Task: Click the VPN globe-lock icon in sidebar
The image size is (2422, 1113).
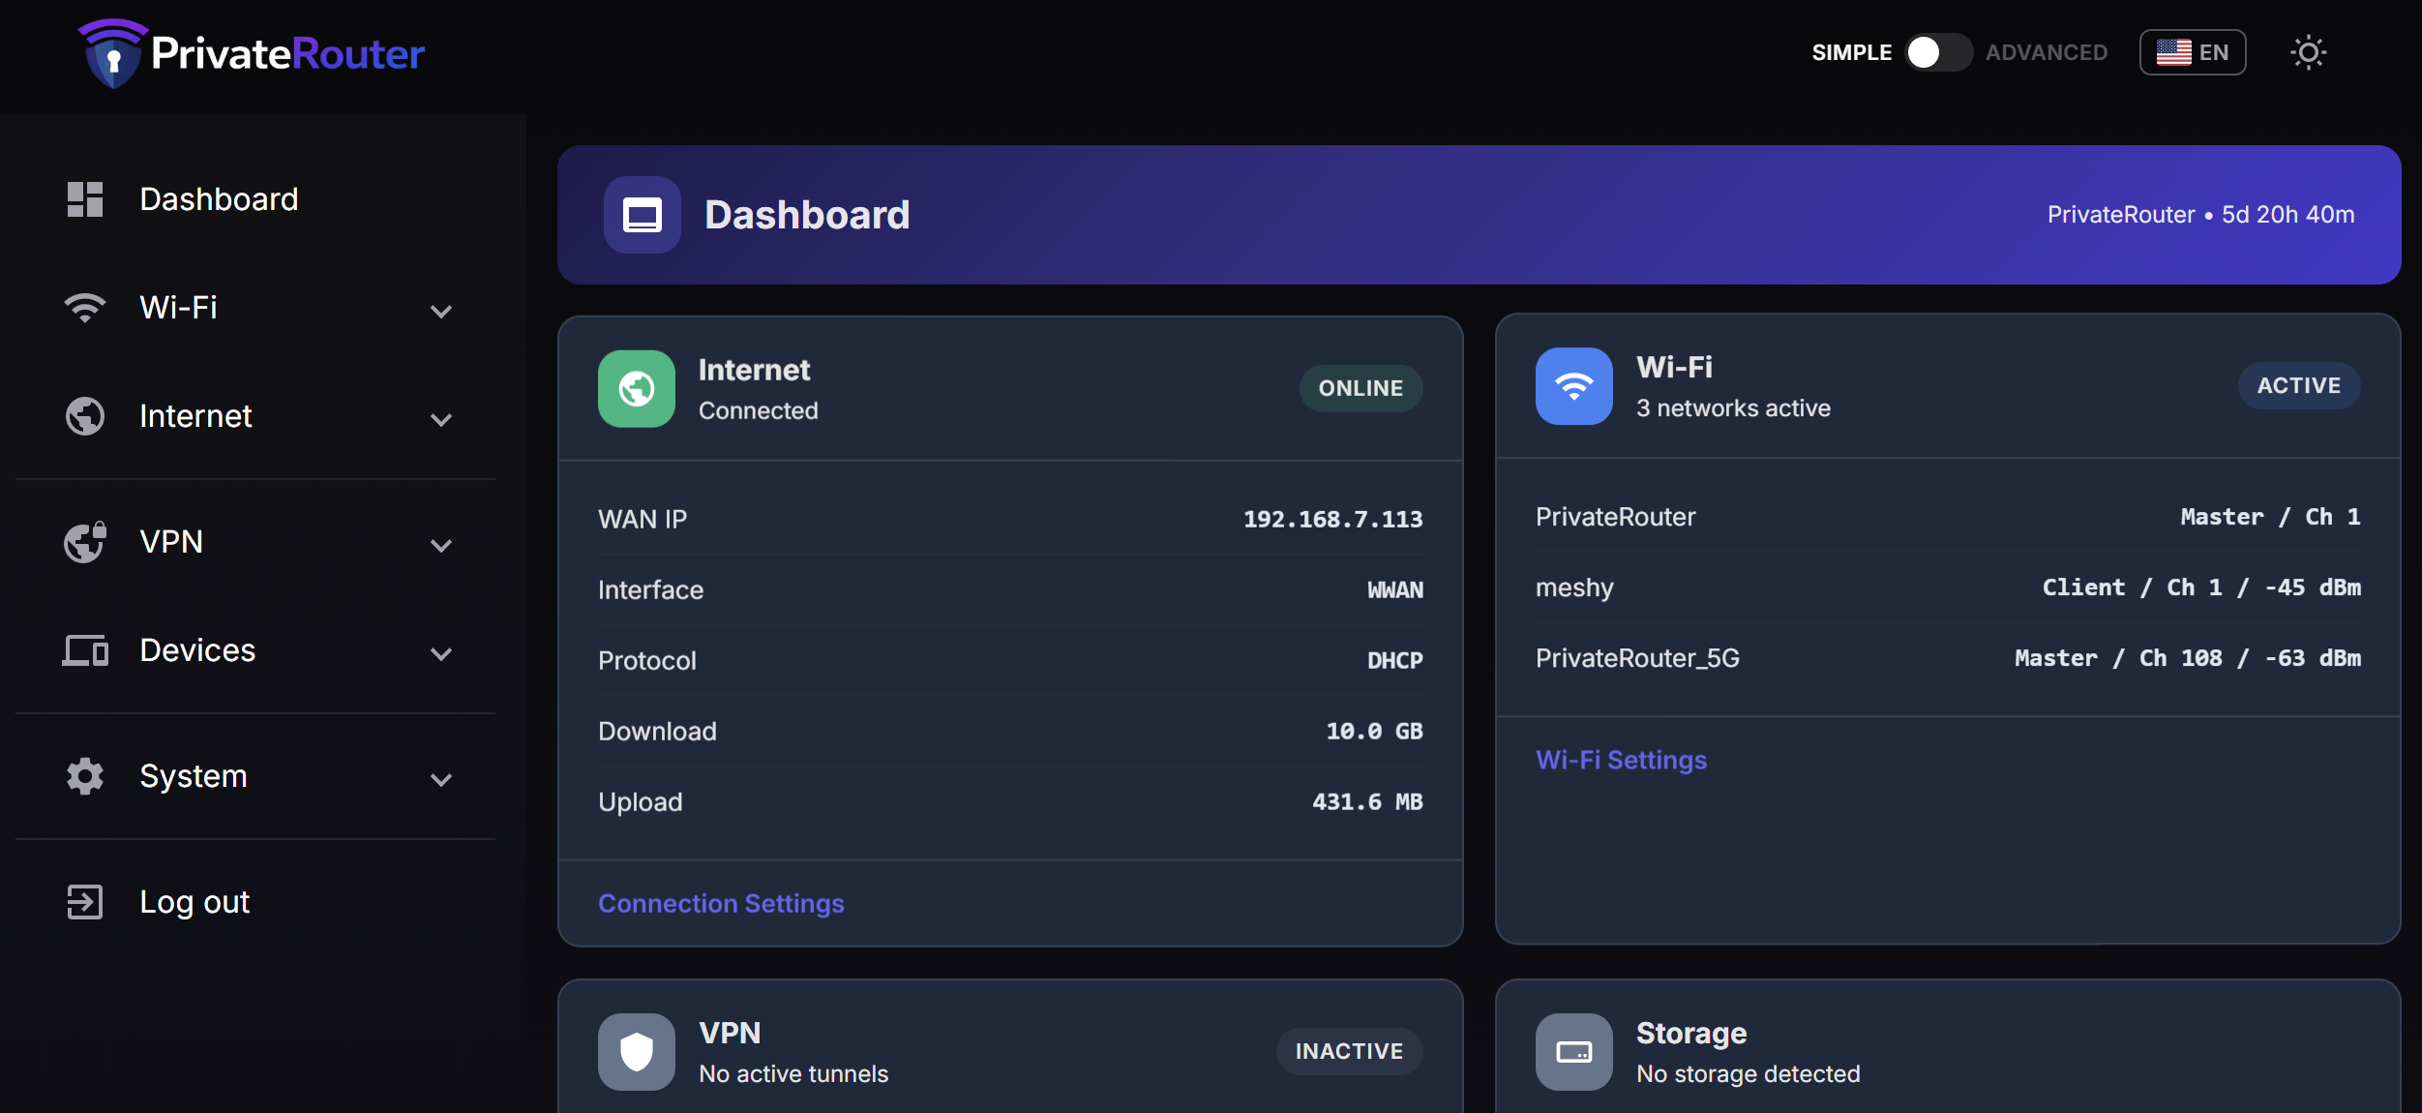Action: pos(85,542)
